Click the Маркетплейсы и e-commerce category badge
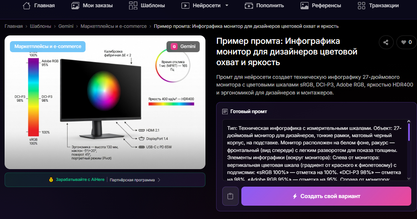 pyautogui.click(x=48, y=46)
